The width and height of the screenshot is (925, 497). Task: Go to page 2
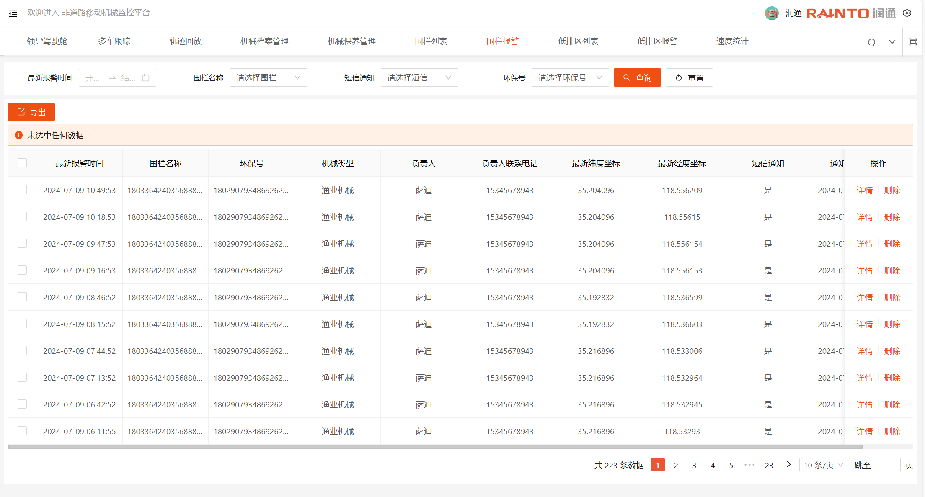point(676,465)
